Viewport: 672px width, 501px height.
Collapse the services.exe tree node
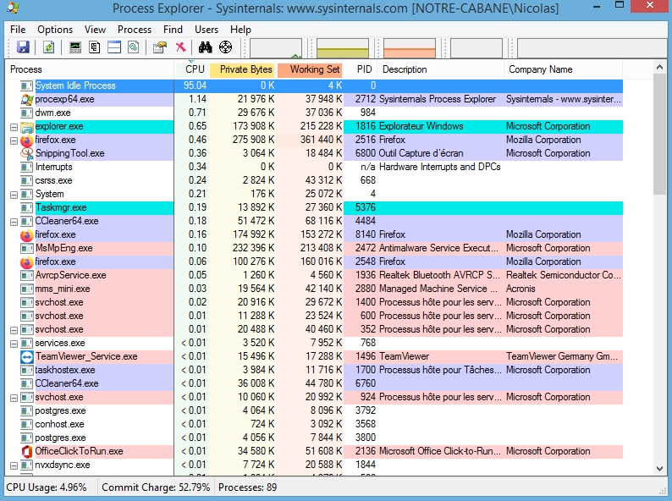[x=14, y=344]
